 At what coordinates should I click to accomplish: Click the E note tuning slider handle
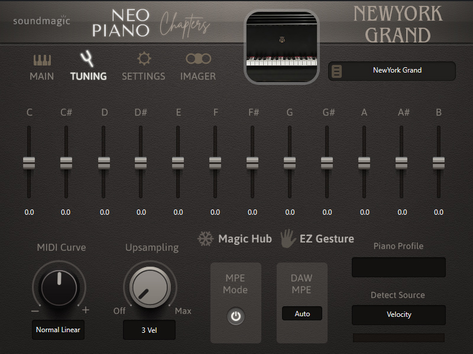[178, 163]
